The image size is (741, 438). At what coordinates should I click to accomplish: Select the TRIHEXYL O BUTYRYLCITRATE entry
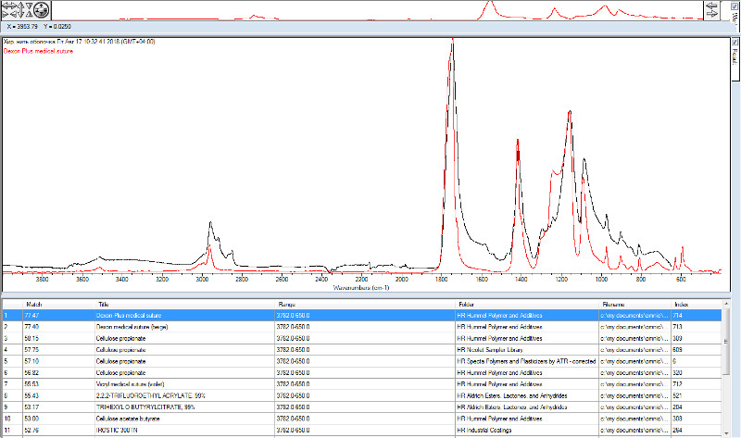click(x=139, y=405)
